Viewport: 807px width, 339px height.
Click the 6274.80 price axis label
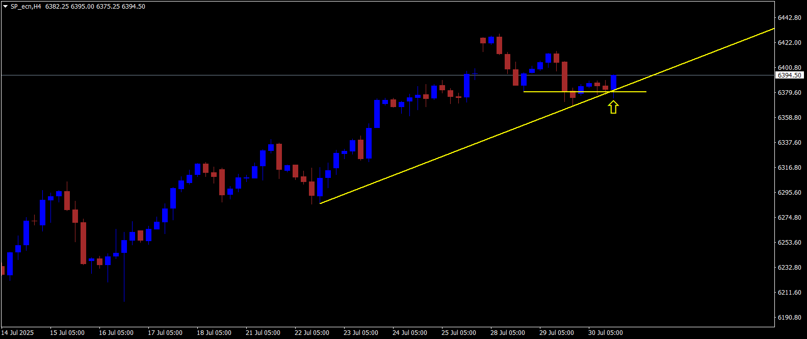[x=789, y=218]
